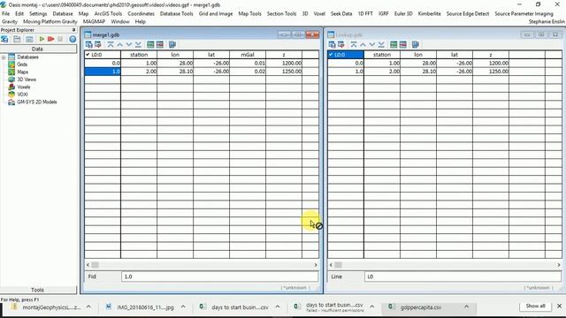Viewport: 566px width, 318px height.
Task: Select the station column header in the Lookup window
Action: pyautogui.click(x=382, y=55)
